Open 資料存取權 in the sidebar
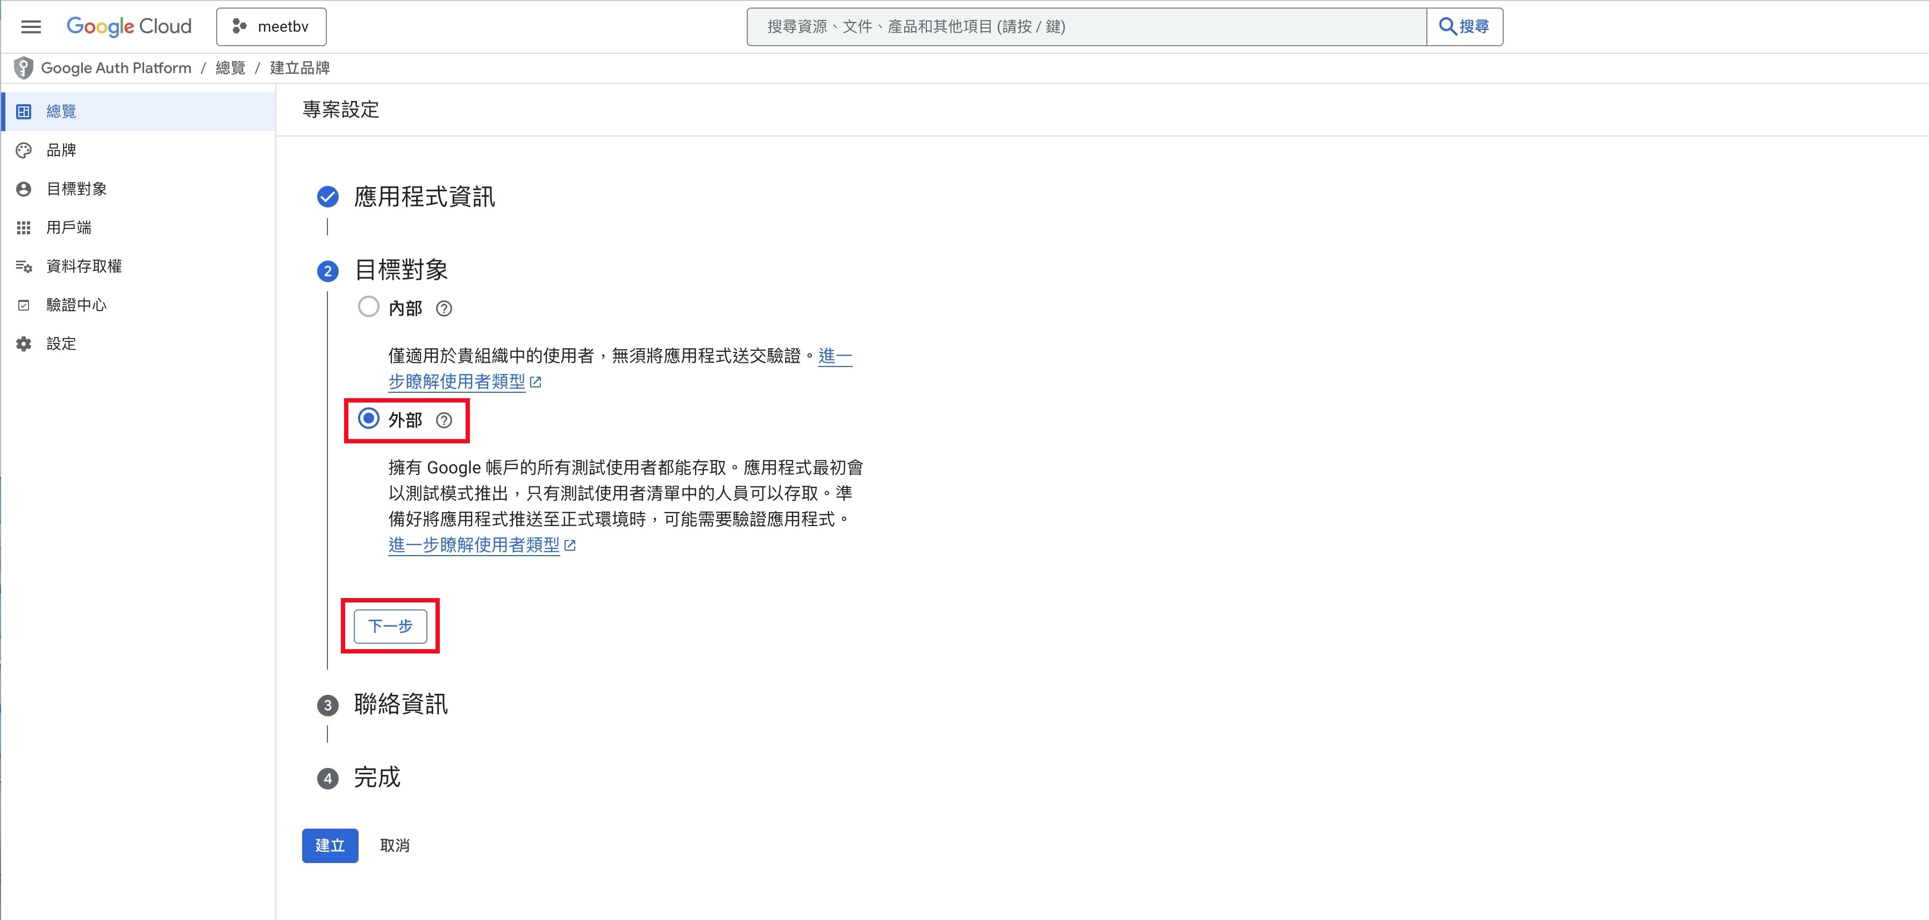This screenshot has height=920, width=1929. [x=139, y=267]
